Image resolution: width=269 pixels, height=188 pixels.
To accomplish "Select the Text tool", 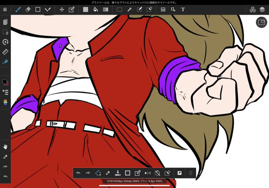I will pos(183,9).
